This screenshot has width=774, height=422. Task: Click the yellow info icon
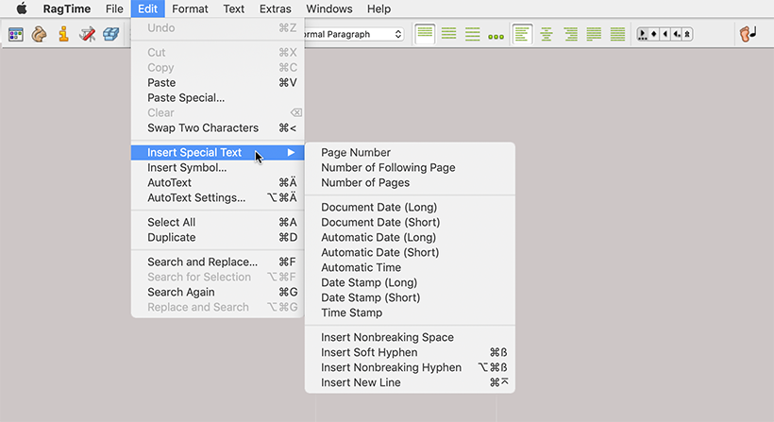[x=63, y=34]
